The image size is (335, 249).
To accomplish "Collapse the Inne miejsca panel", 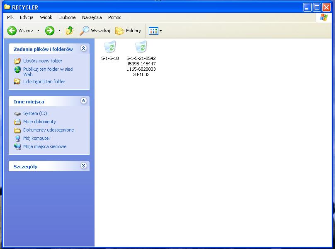I will [x=83, y=101].
